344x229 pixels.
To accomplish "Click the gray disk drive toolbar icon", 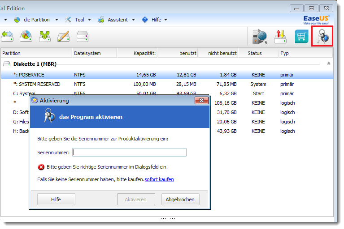I will click(83, 36).
